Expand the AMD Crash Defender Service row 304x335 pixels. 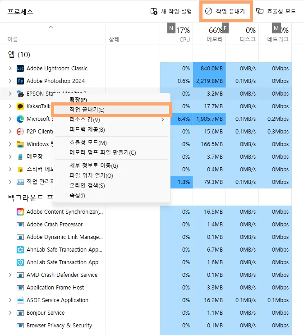coord(10,275)
